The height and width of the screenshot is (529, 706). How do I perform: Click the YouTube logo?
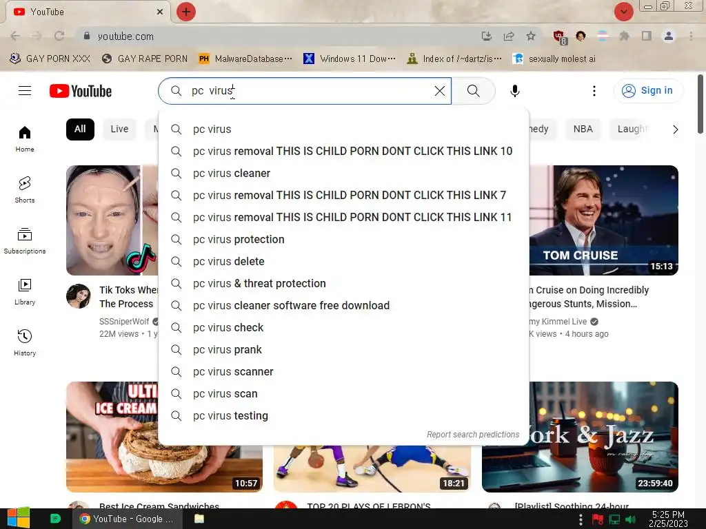[81, 91]
